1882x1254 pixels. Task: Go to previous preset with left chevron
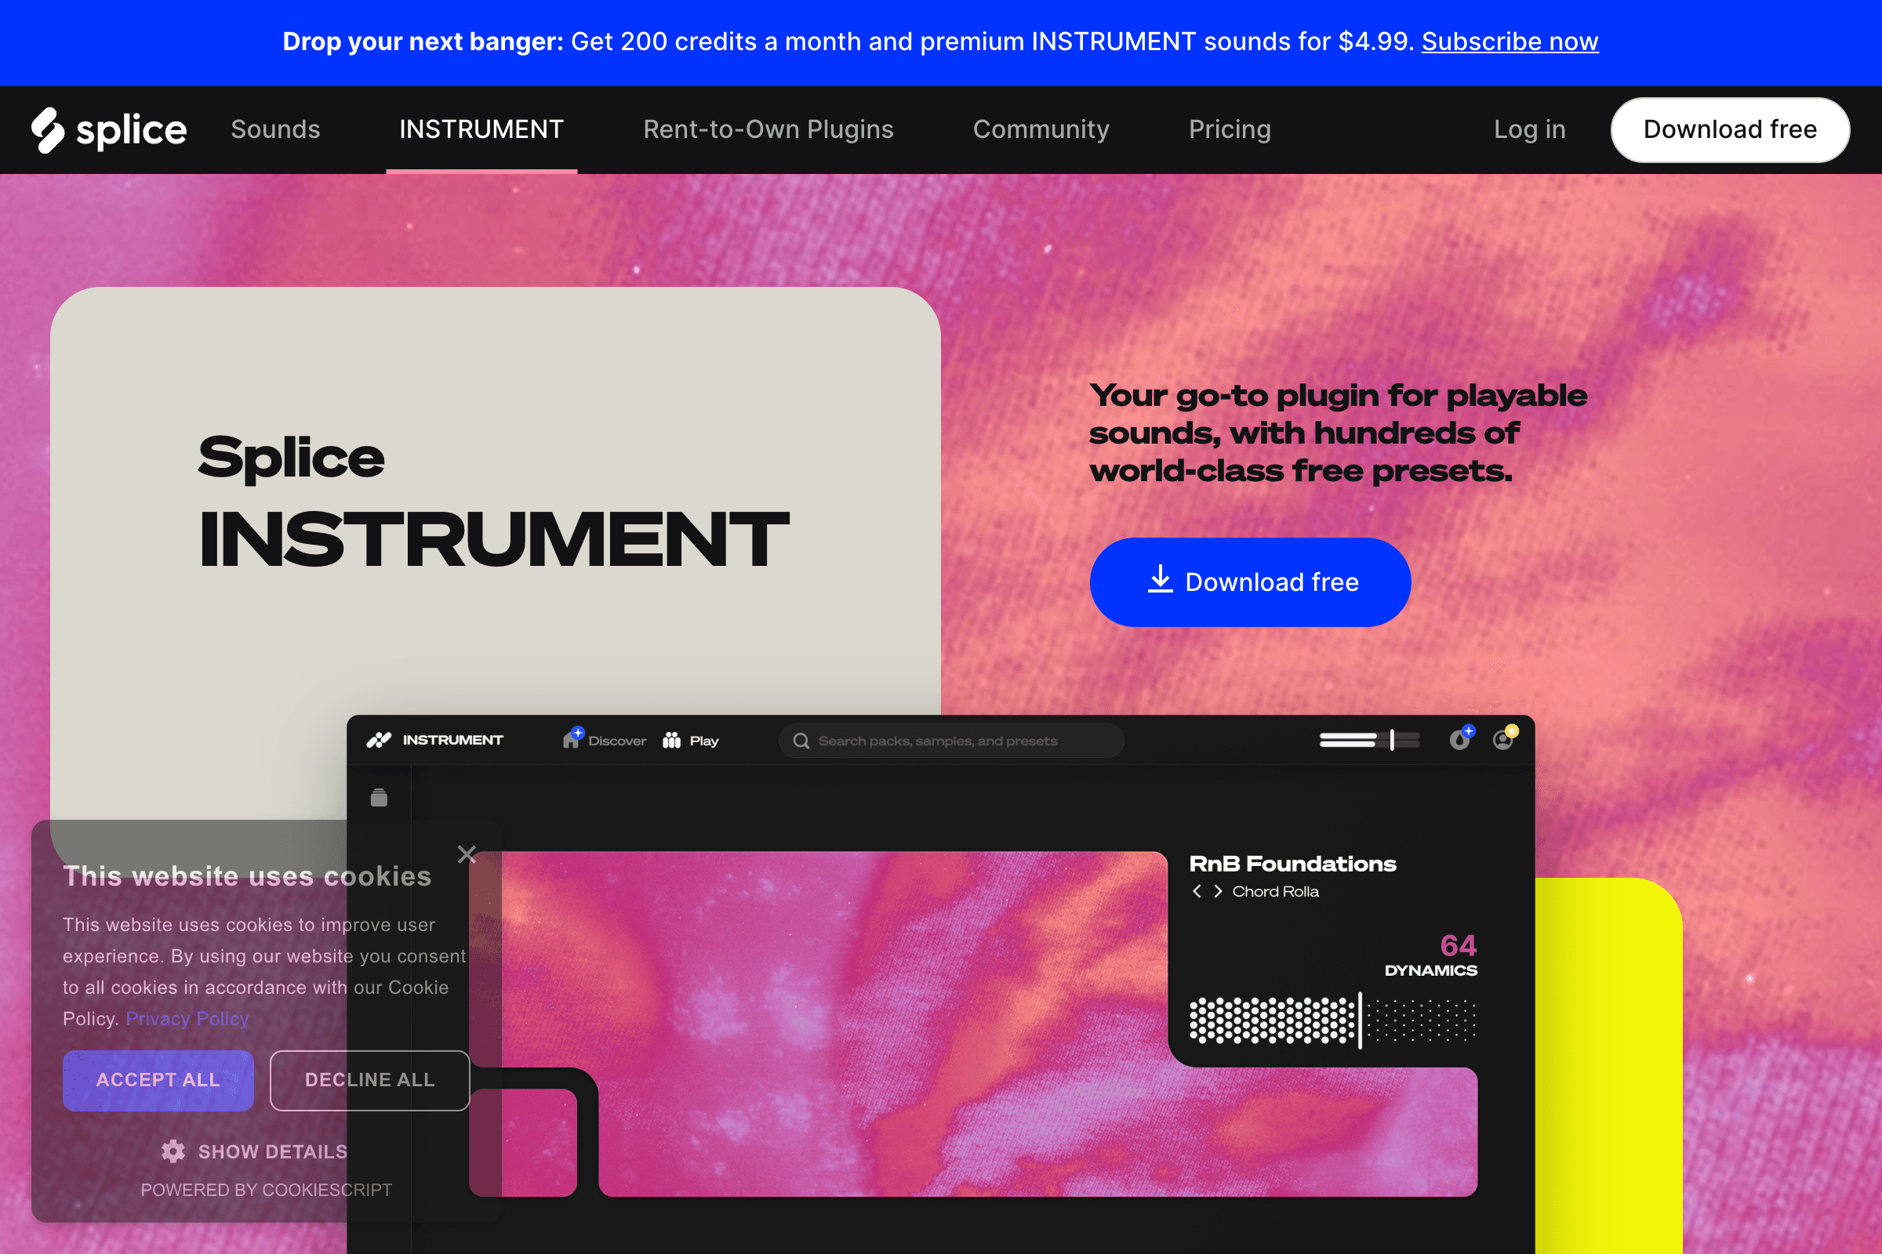(x=1197, y=891)
